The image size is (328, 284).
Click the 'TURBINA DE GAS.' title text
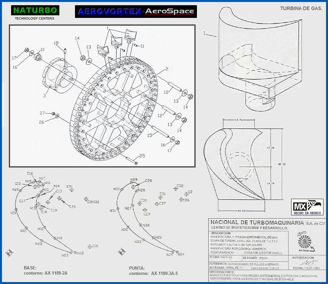coord(301,8)
